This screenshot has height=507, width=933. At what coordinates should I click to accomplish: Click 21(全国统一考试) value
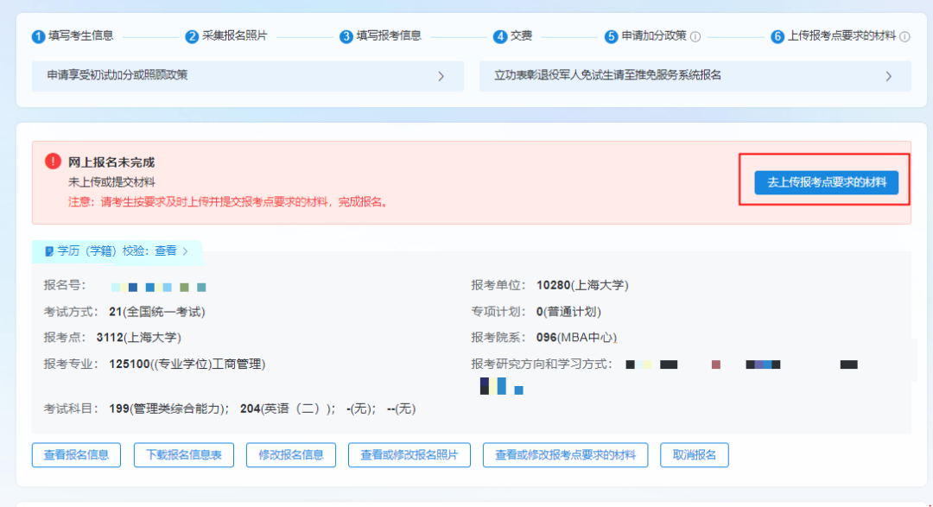point(157,312)
